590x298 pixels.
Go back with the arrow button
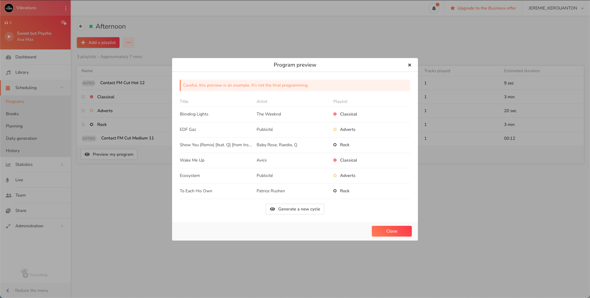81,26
